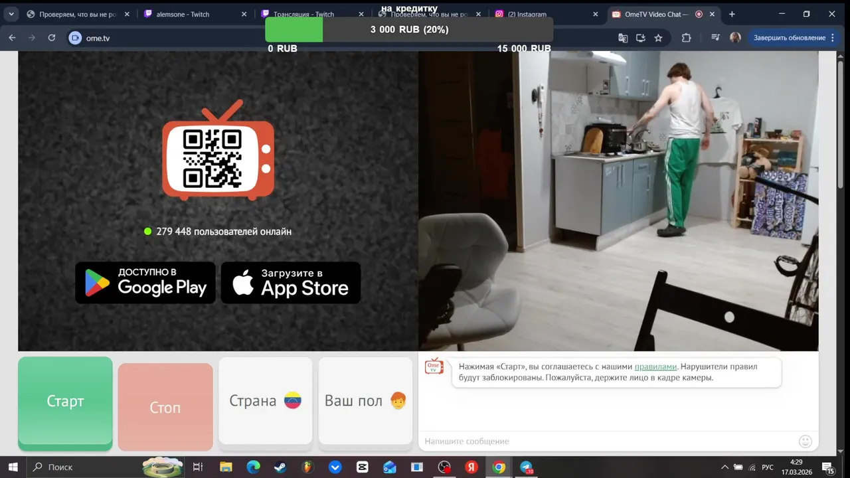Click the Поиск taskbar search box
This screenshot has width=850, height=478.
106,467
